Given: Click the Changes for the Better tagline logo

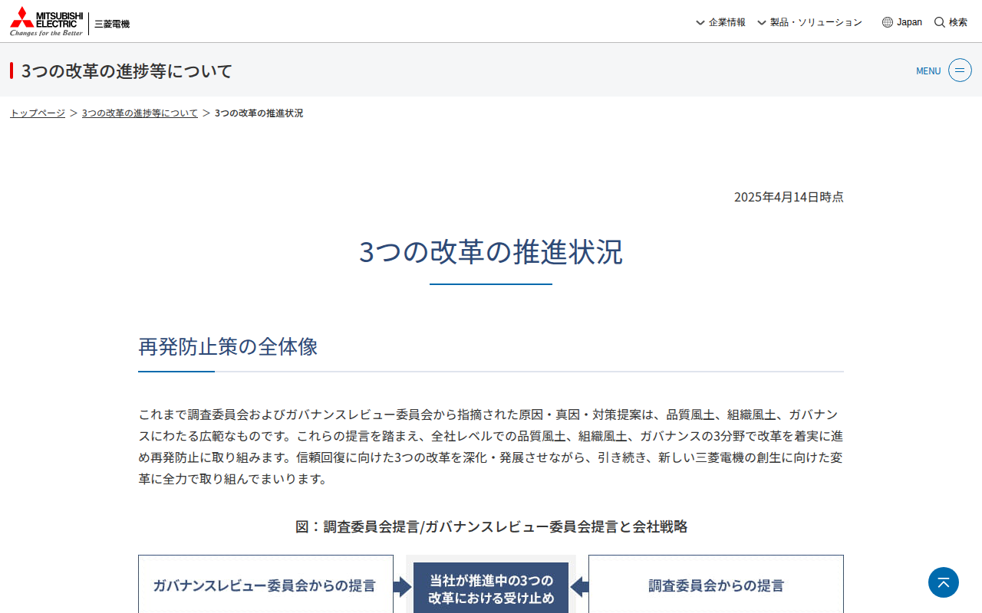Looking at the screenshot, I should click(46, 33).
